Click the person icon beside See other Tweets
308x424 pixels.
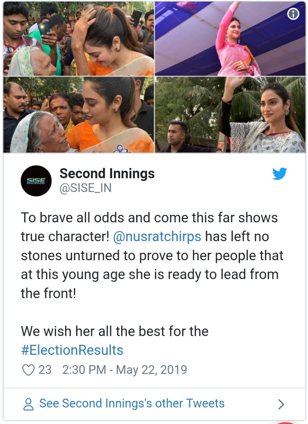[28, 404]
